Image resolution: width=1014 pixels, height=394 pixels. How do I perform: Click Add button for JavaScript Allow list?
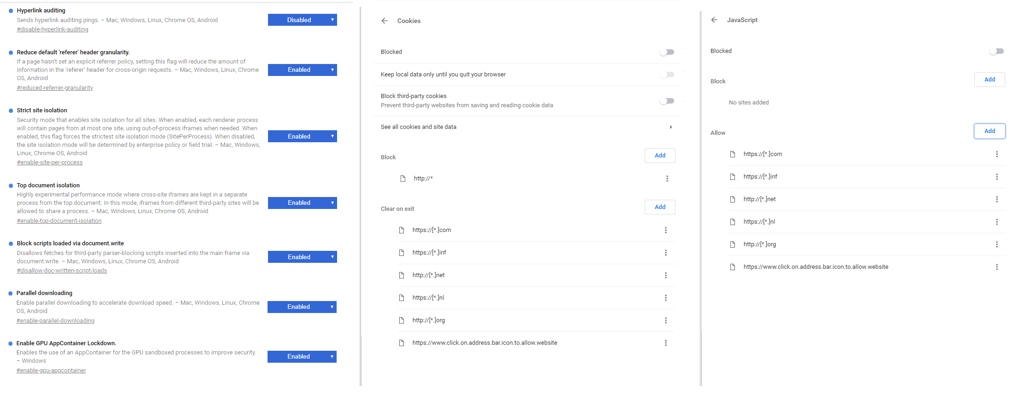point(990,131)
